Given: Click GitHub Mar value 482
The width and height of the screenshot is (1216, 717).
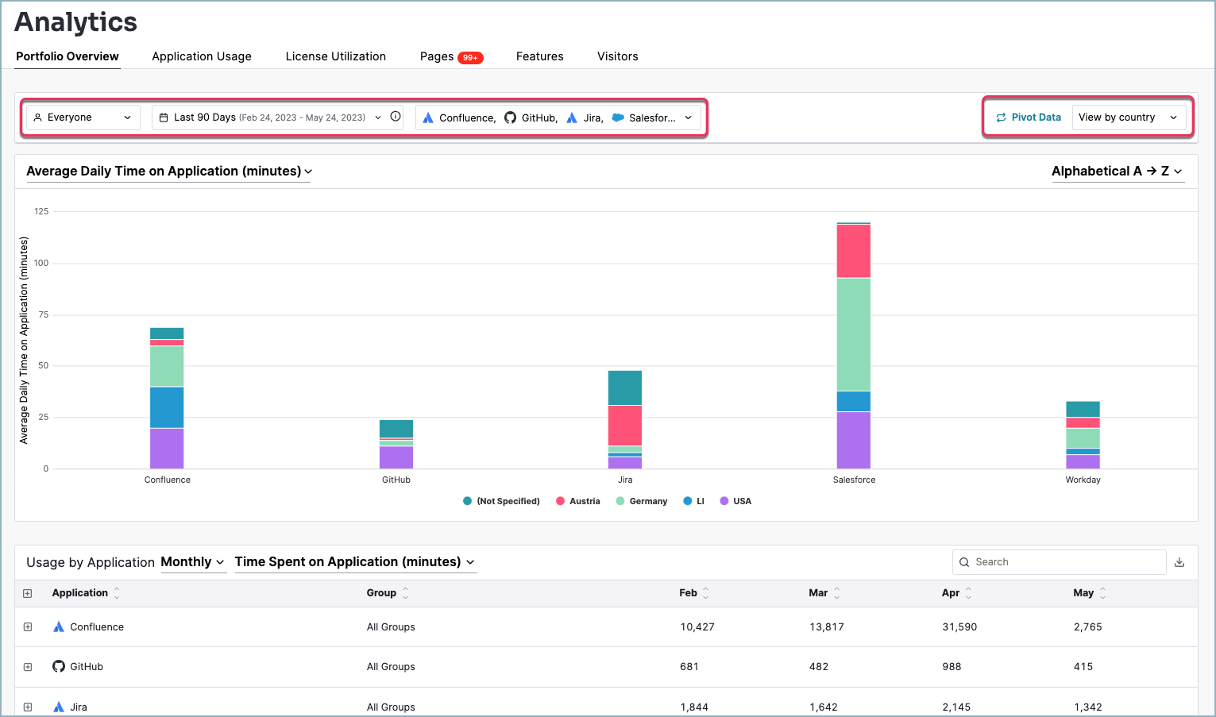Looking at the screenshot, I should click(x=819, y=666).
